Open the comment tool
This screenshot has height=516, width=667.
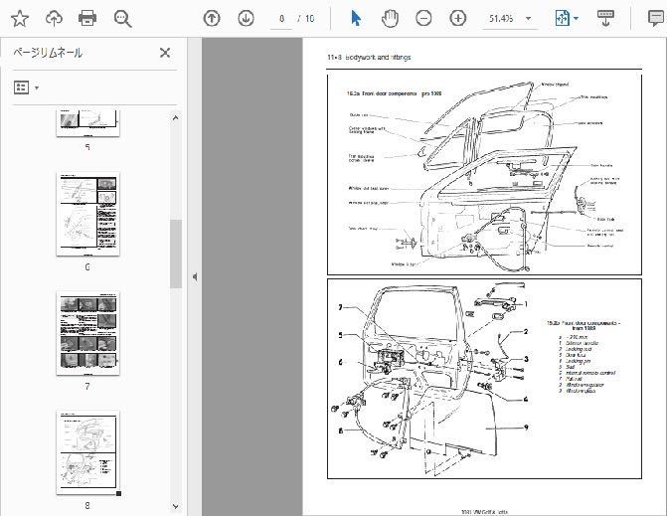pyautogui.click(x=655, y=18)
